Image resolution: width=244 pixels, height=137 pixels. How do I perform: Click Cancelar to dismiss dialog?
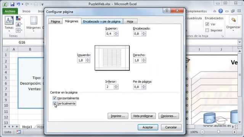point(171,127)
